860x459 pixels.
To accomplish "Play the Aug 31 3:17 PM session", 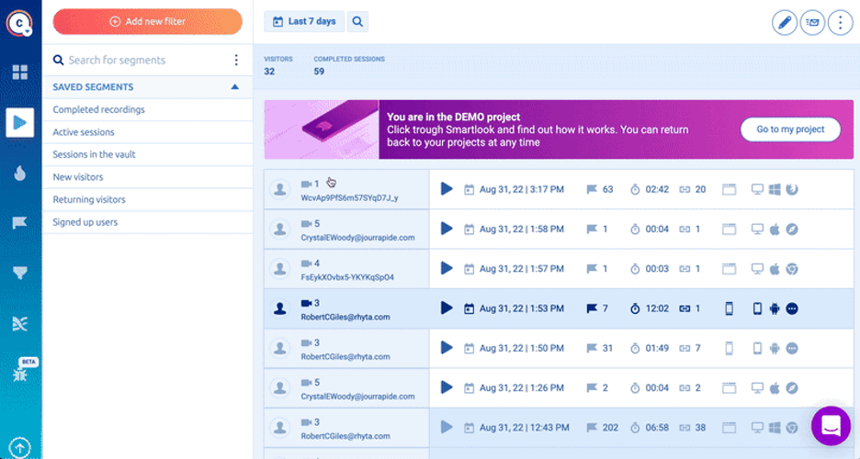I will click(447, 189).
